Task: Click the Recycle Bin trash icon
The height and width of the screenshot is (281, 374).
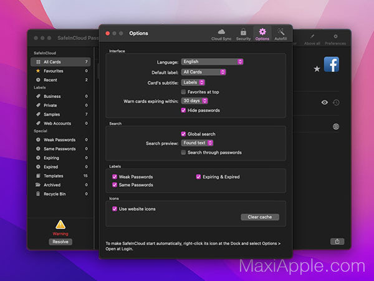Action: pyautogui.click(x=38, y=194)
